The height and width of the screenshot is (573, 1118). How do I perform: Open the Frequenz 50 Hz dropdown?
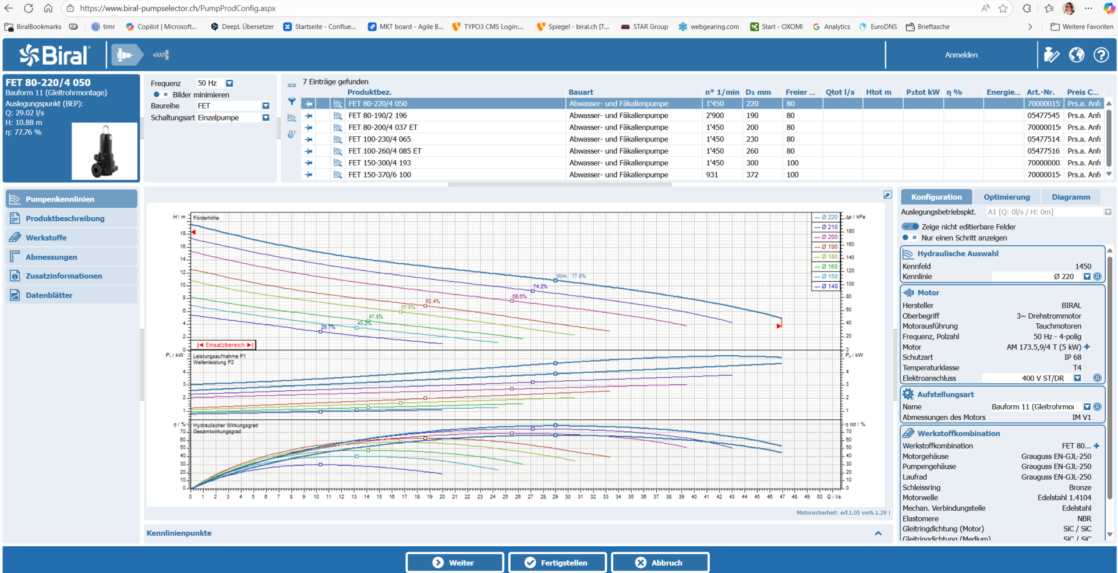[x=229, y=83]
